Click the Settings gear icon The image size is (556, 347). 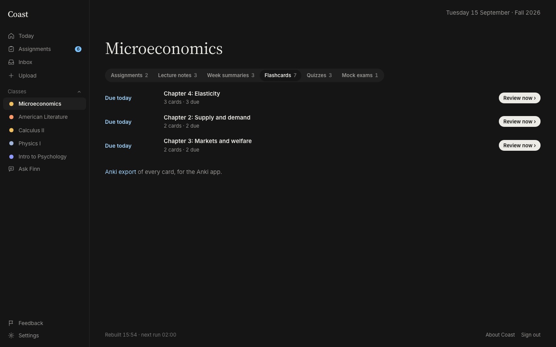(11, 335)
